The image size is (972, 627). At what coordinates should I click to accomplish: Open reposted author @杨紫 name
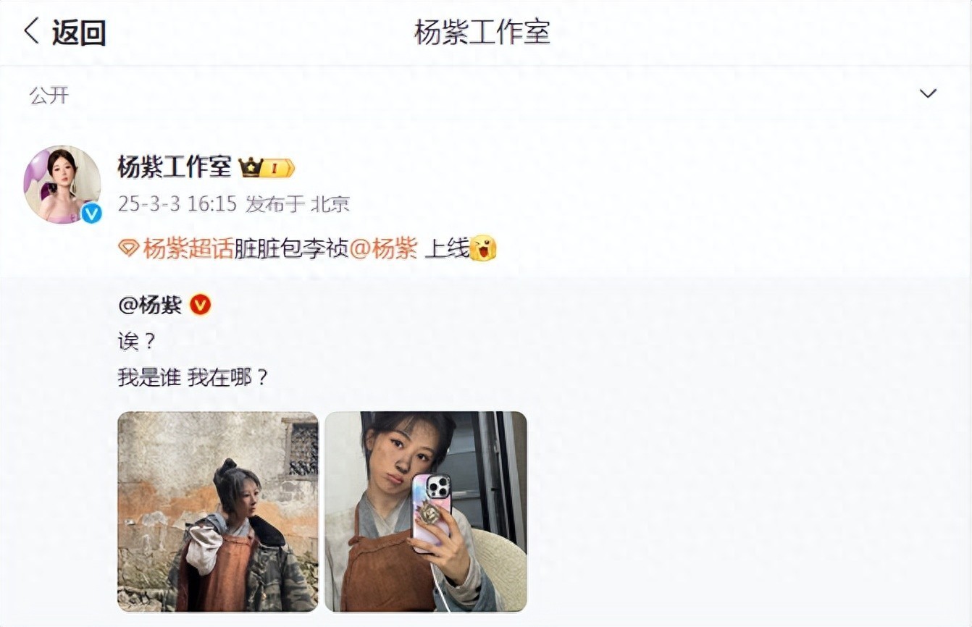150,305
